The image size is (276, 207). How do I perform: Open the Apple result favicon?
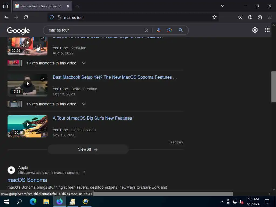tap(11, 170)
